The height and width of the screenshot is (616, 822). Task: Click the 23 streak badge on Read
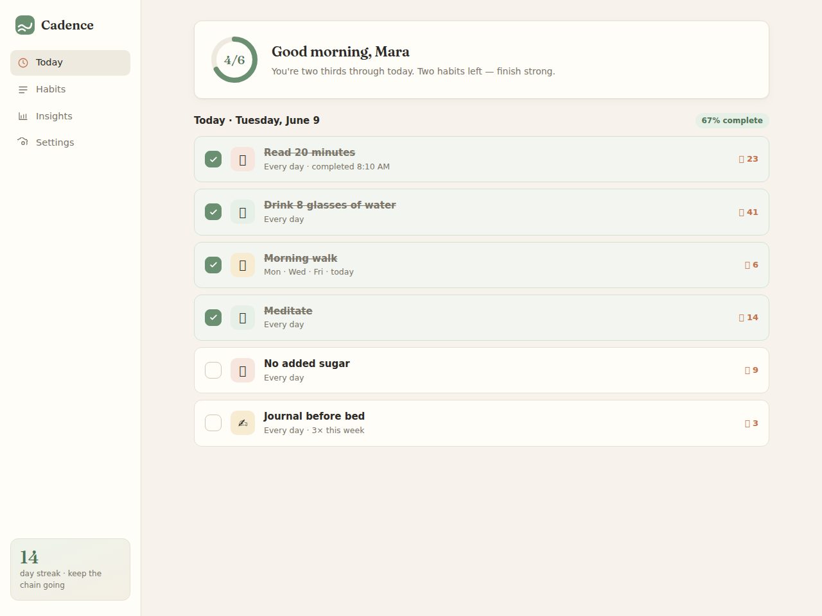[x=749, y=159]
